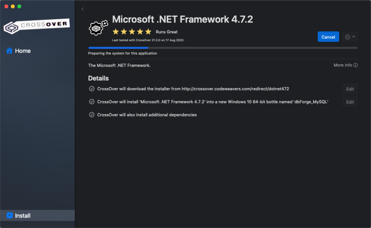Select the Install sidebar item
The width and height of the screenshot is (371, 228).
click(x=23, y=215)
